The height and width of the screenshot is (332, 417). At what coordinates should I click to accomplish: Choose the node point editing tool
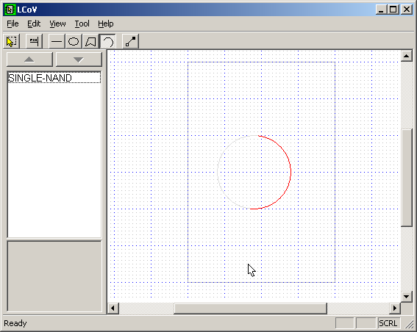pyautogui.click(x=130, y=41)
